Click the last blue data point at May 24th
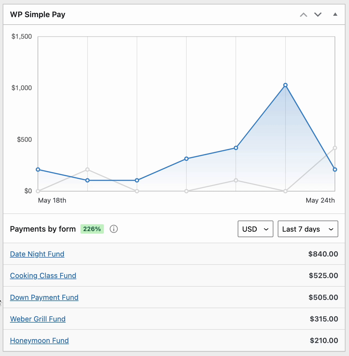The image size is (349, 356). pyautogui.click(x=335, y=169)
